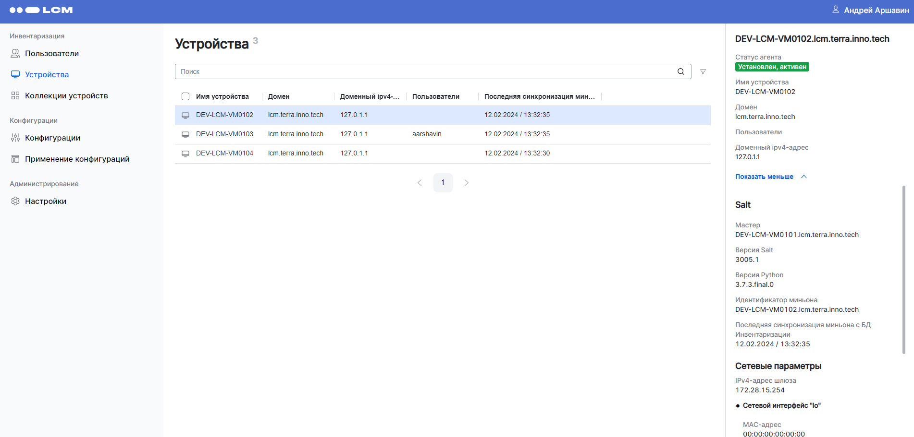Screen dimensions: 914x437
Task: Click the search magnifier icon
Action: [680, 71]
